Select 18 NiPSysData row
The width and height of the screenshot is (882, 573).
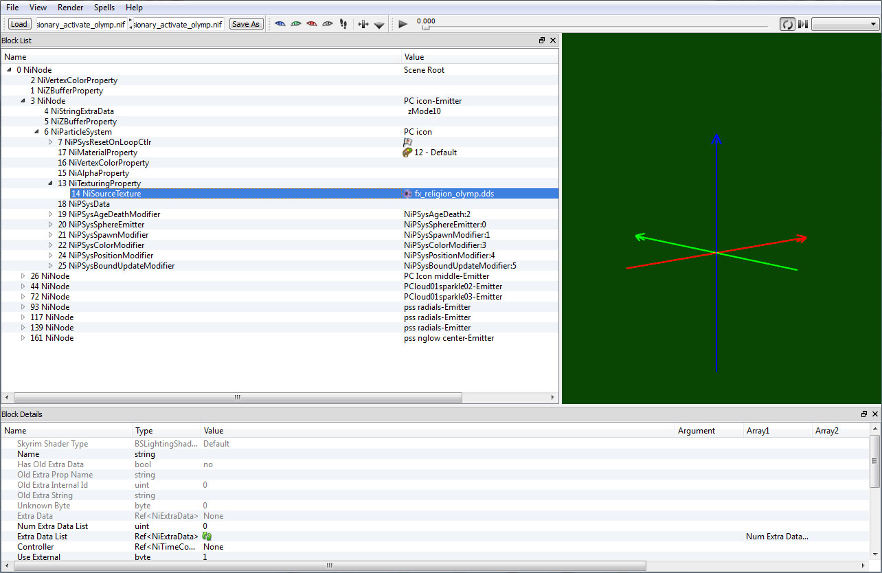(280, 204)
